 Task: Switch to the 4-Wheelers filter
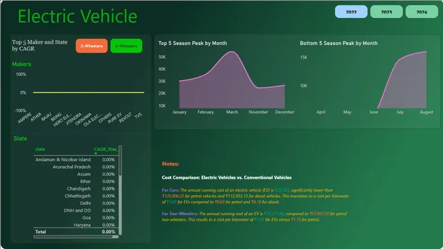click(126, 46)
